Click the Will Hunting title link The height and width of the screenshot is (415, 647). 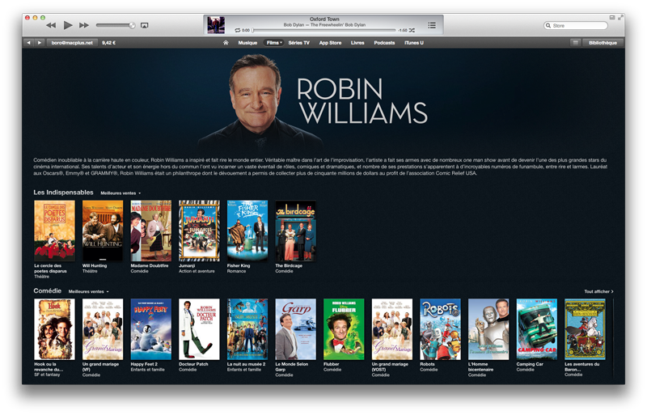coord(95,265)
